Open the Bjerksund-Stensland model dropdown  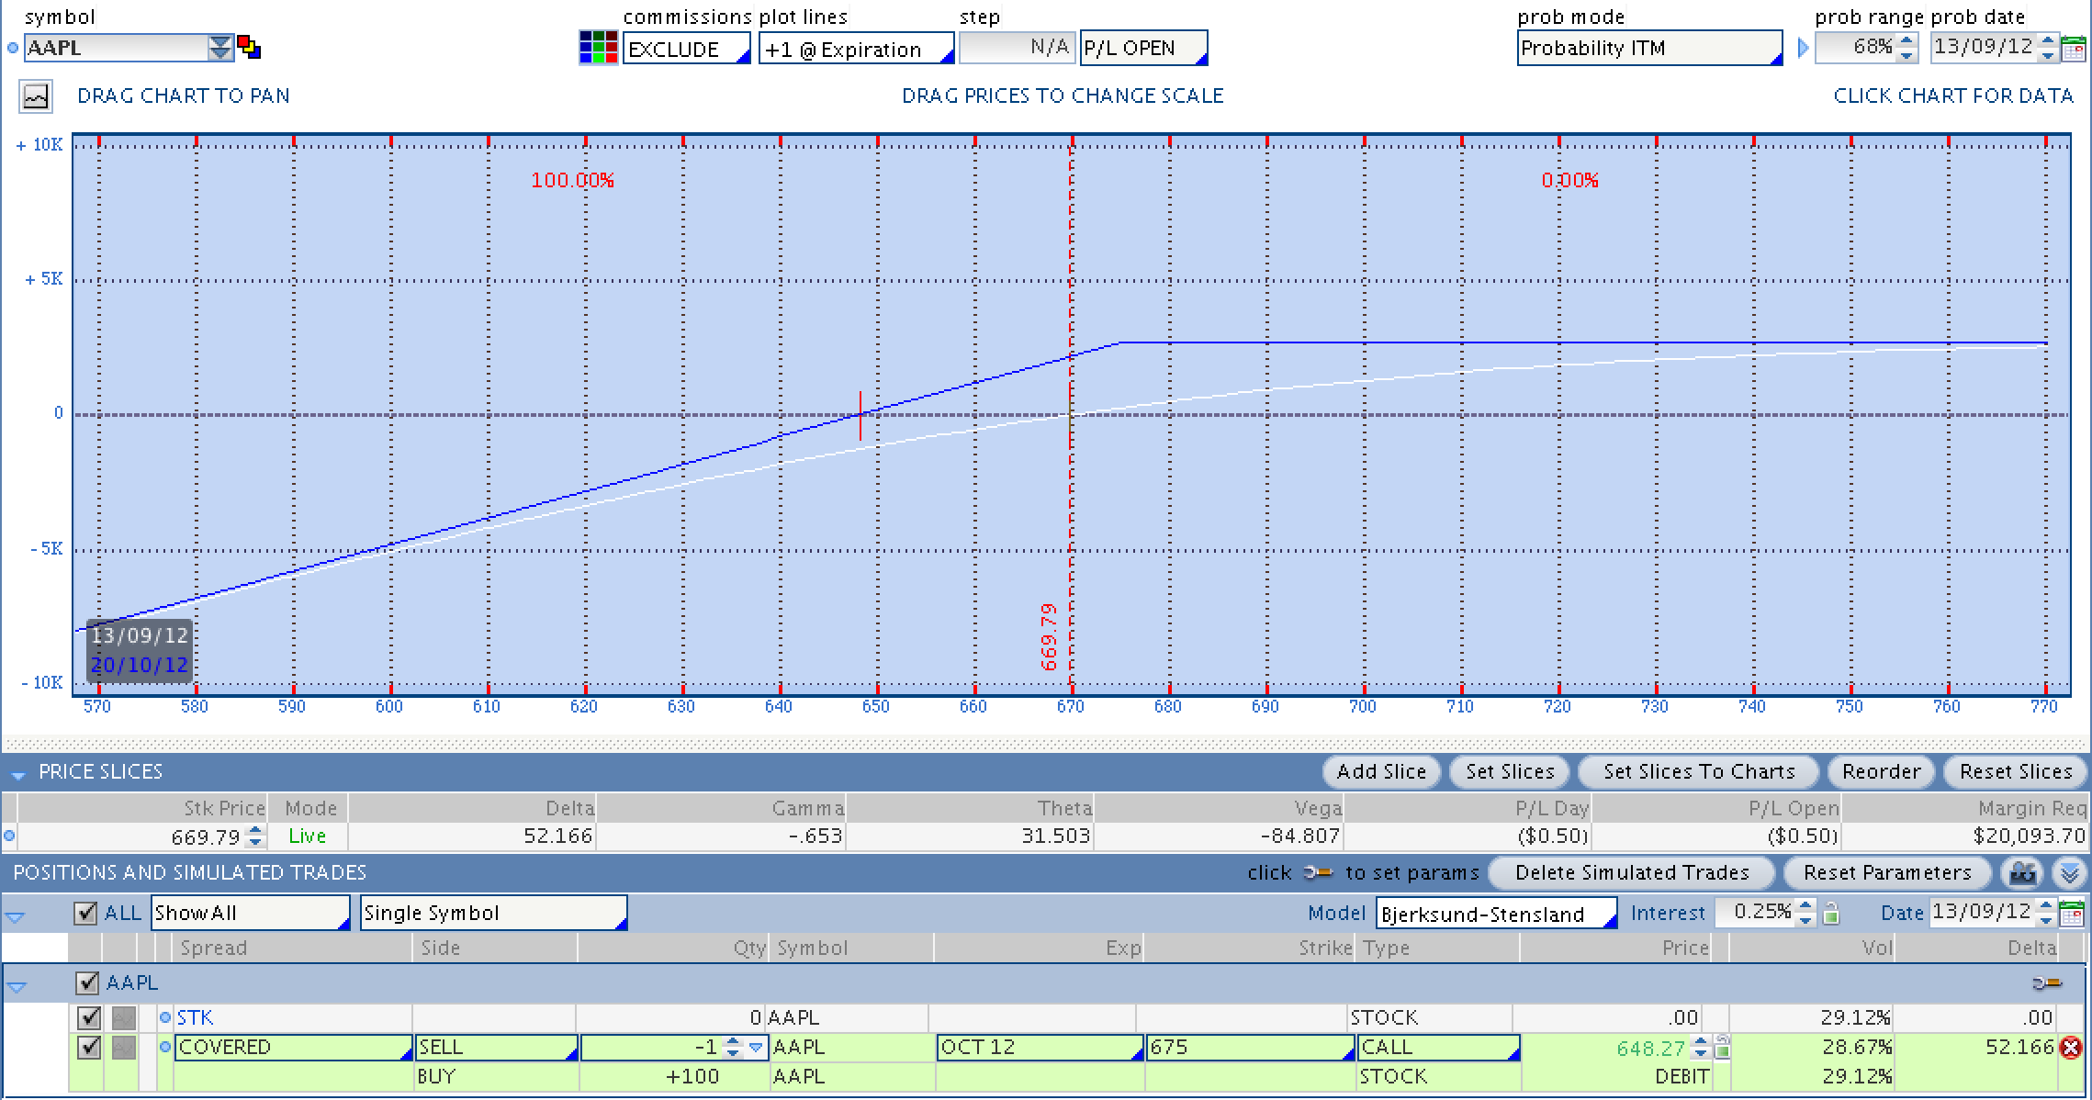pos(1496,914)
